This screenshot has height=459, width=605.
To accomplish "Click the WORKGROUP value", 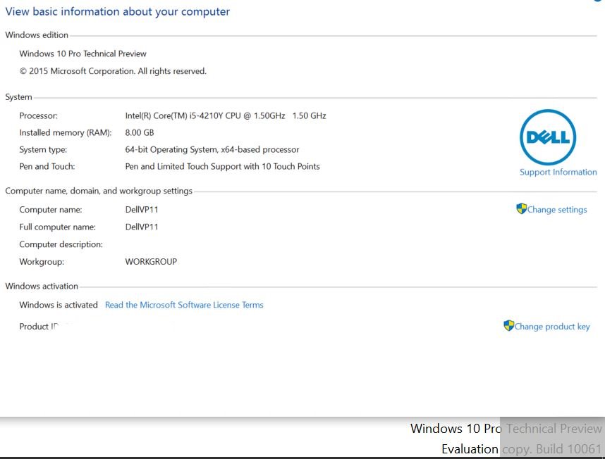I will pos(151,262).
